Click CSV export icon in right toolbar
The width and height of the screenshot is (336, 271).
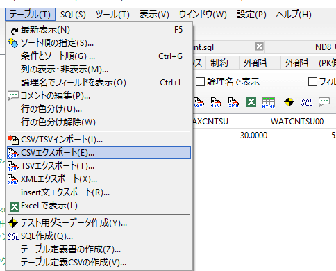199,102
